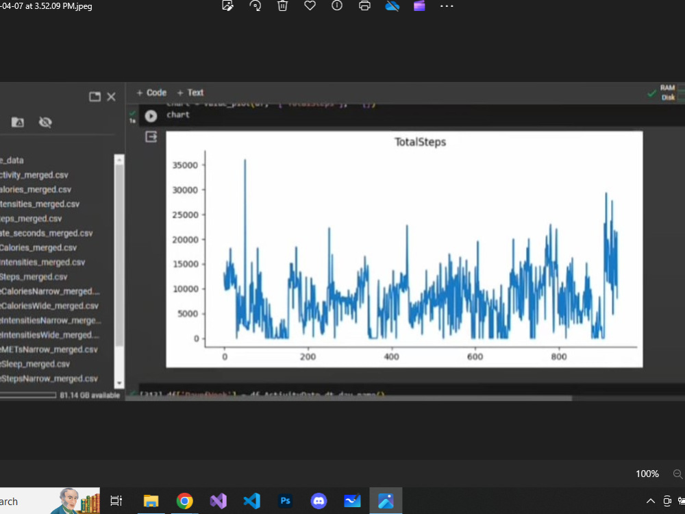Viewport: 685px width, 514px height.
Task: Select the StepsNarrow_merged.csv file
Action: (49, 378)
